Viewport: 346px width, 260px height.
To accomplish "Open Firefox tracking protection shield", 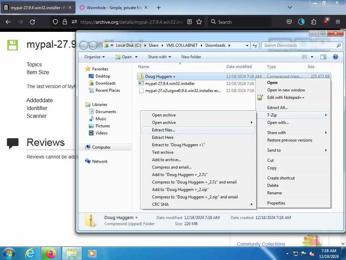I will (55, 22).
